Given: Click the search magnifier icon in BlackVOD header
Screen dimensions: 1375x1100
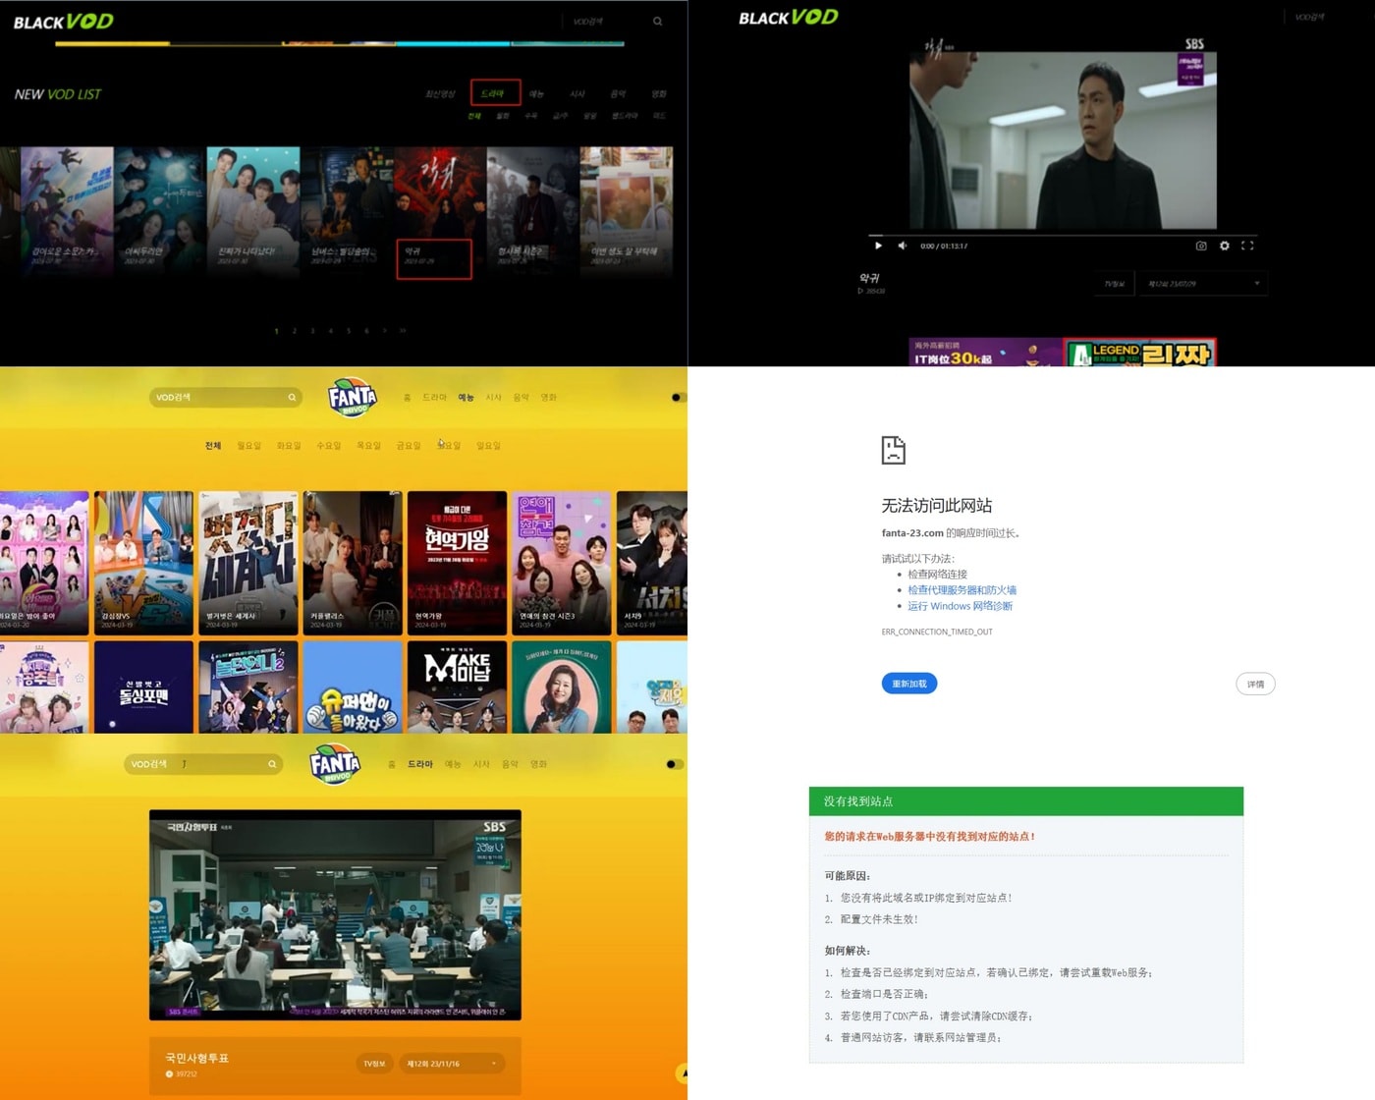Looking at the screenshot, I should (657, 22).
